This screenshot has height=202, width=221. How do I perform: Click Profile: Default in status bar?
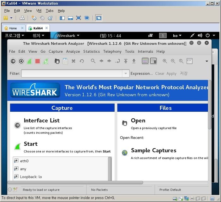pos(170,190)
